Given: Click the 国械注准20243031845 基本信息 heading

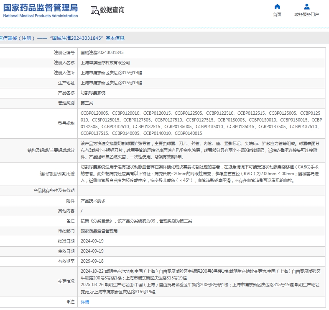Looking at the screenshot, I should click(x=87, y=38).
